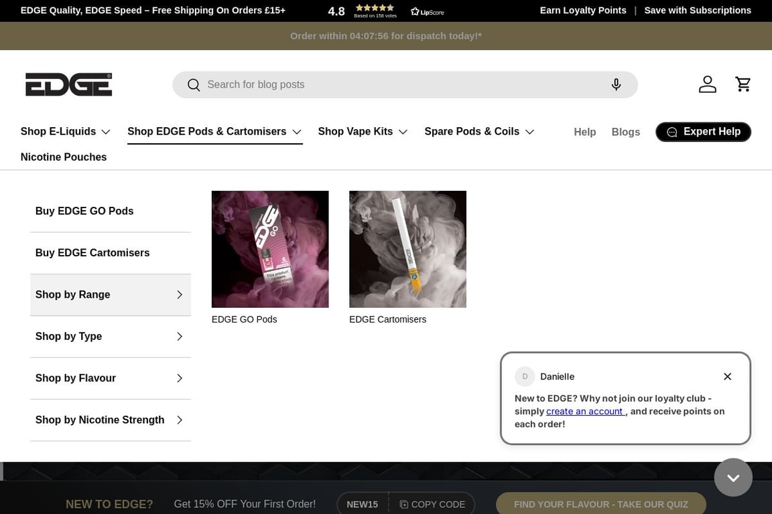Click the five-star rating icons
Screen dimensions: 772x514
click(375, 8)
